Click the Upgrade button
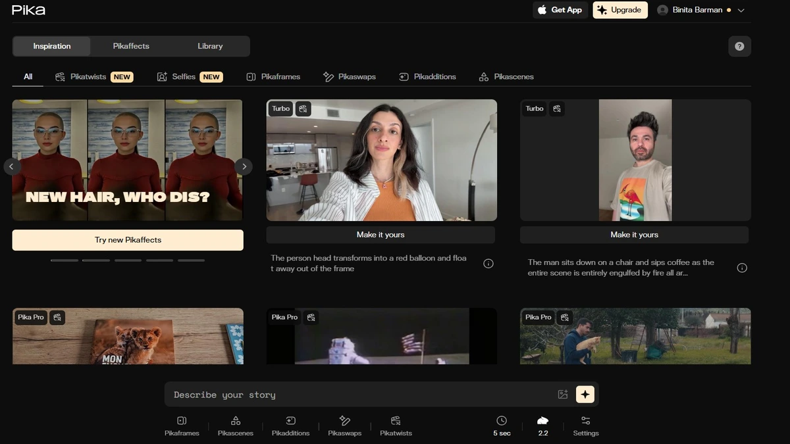The image size is (790, 444). coord(619,10)
